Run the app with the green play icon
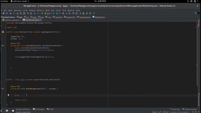 coord(54,13)
